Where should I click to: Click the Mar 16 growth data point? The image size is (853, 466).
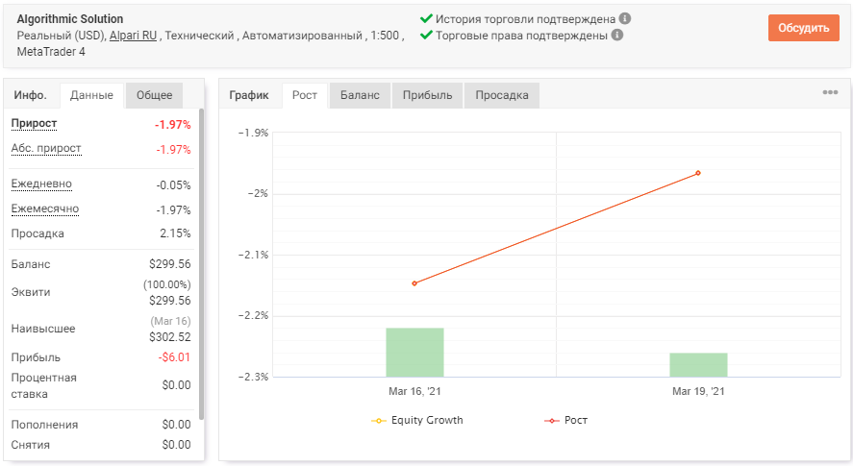click(414, 283)
